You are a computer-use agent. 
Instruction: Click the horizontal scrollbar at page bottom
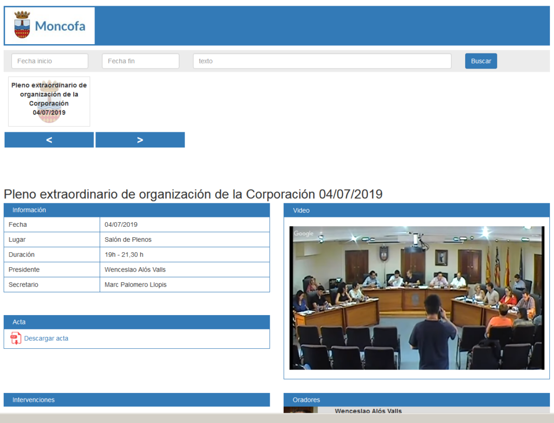click(277, 418)
